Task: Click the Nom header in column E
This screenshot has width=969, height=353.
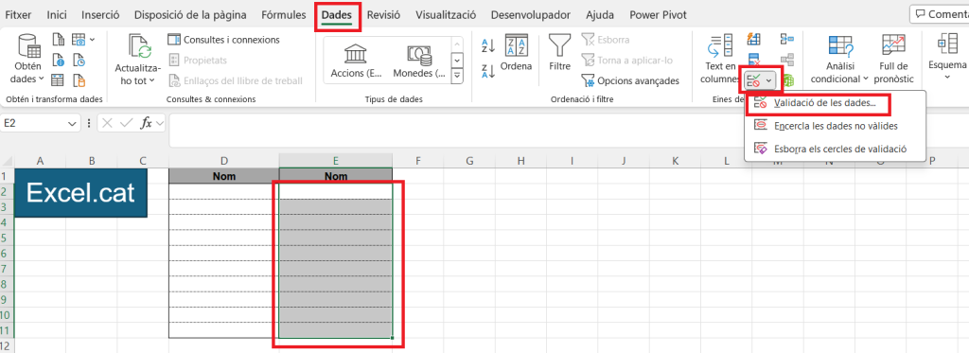Action: pyautogui.click(x=336, y=176)
